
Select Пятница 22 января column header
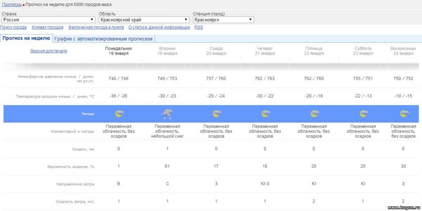click(314, 51)
